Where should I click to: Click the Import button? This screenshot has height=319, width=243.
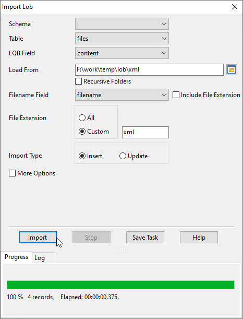pos(38,238)
